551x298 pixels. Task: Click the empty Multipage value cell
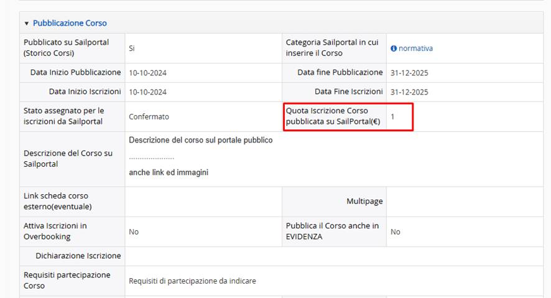[x=465, y=202]
